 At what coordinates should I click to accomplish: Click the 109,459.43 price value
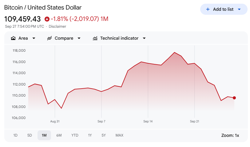click(x=22, y=19)
